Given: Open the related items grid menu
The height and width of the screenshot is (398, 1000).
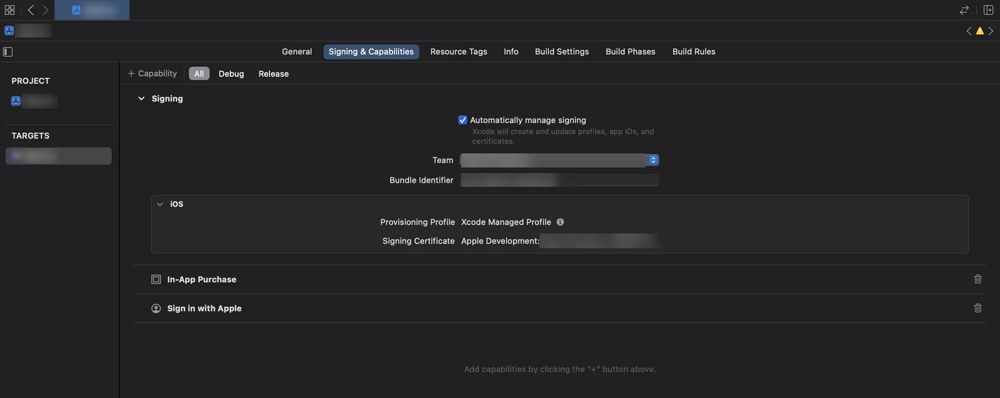Looking at the screenshot, I should pos(9,10).
